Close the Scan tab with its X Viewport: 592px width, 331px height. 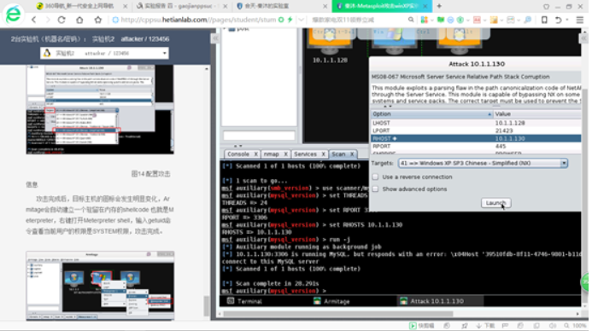tap(352, 154)
